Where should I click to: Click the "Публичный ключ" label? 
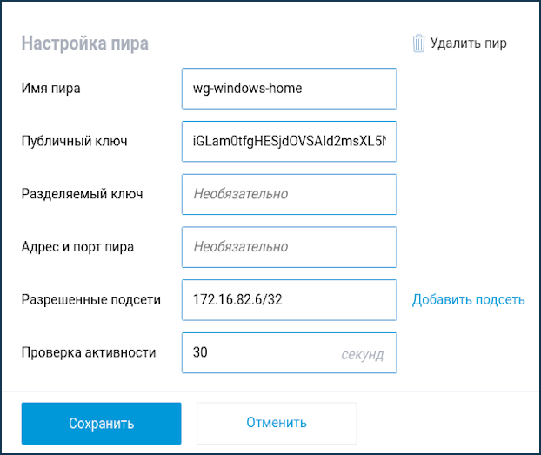[74, 141]
